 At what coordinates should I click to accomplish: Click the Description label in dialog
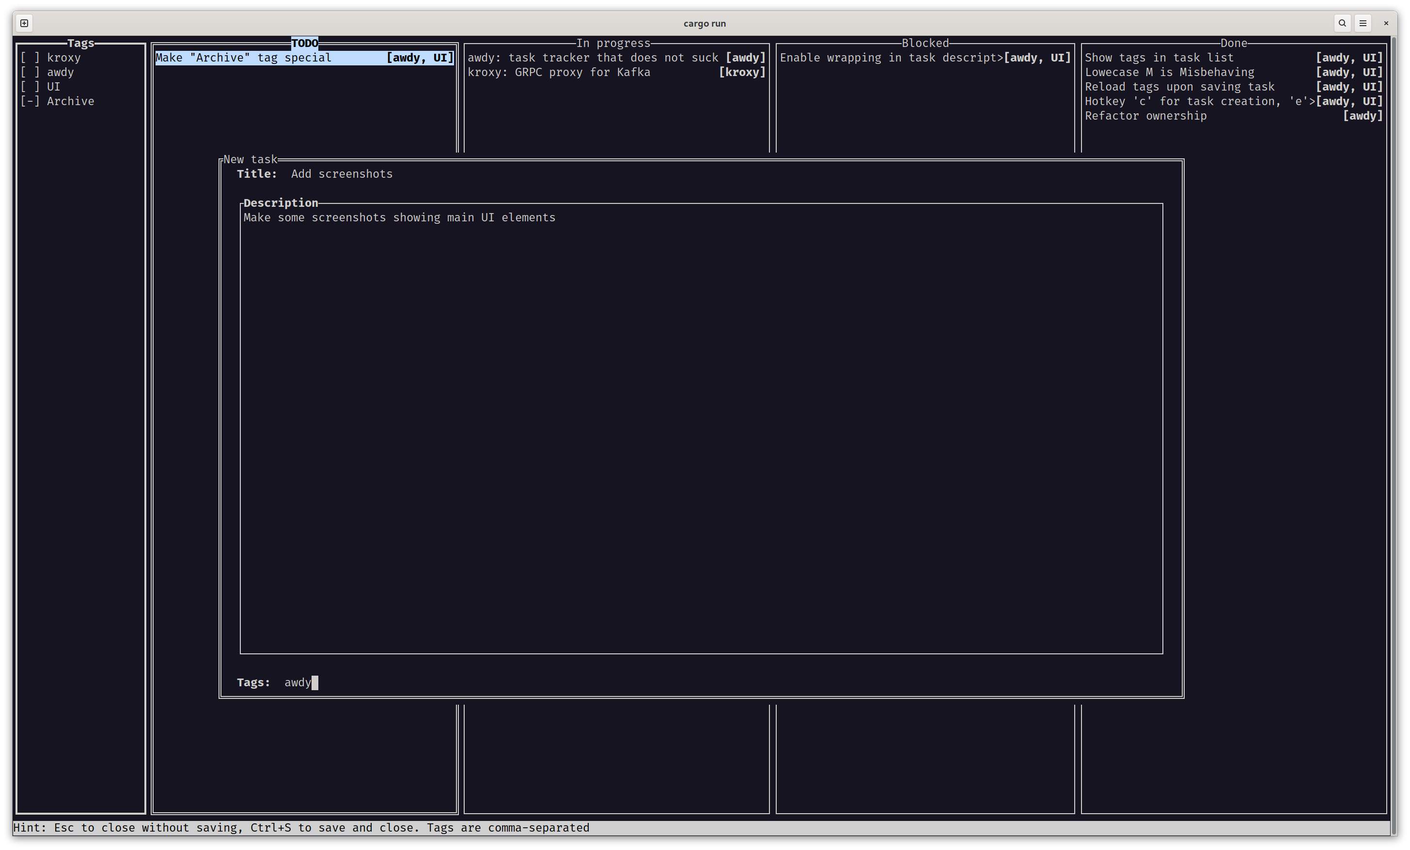tap(281, 203)
